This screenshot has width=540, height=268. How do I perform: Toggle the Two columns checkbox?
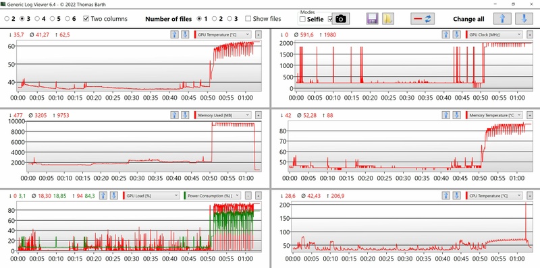coord(105,19)
